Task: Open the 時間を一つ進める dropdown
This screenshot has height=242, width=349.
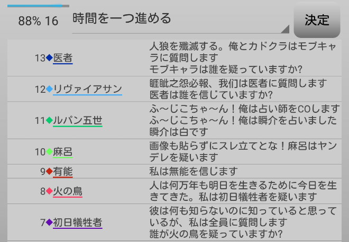Action: (x=180, y=20)
